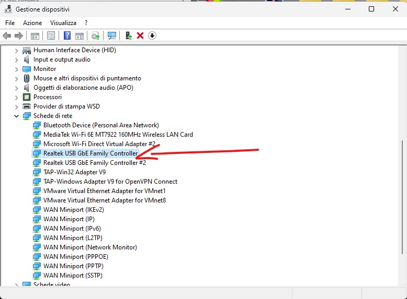
Task: Select Microsoft Wi-Fi Direct Virtual Adapter #2
Action: tap(99, 144)
